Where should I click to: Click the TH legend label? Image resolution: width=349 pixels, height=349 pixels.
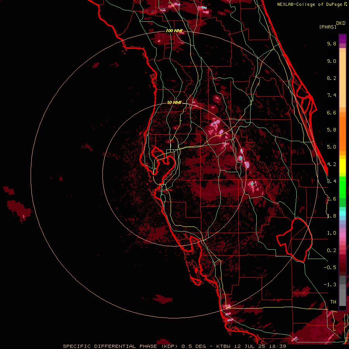click(x=333, y=302)
